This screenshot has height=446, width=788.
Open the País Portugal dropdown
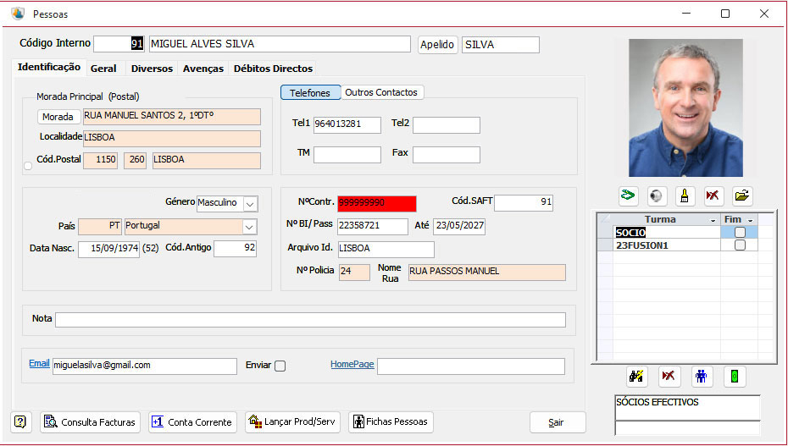249,227
